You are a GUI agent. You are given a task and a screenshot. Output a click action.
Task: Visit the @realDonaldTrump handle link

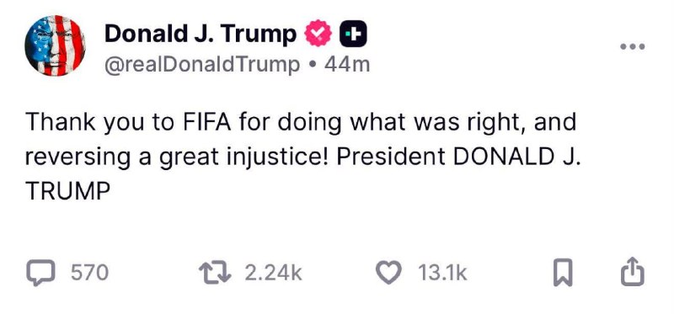pyautogui.click(x=202, y=65)
